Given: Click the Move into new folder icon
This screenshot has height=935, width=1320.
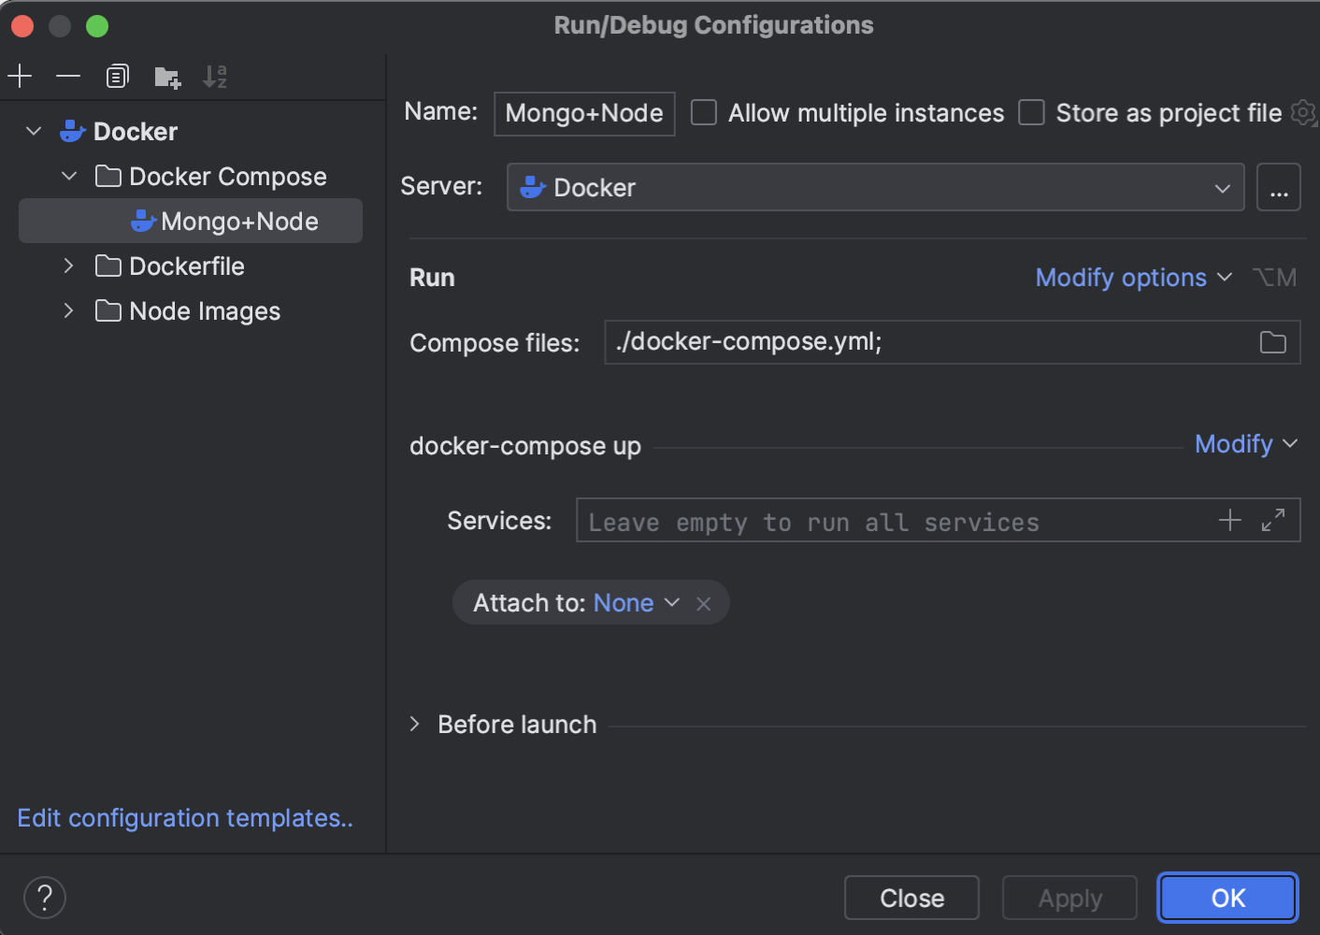Looking at the screenshot, I should click(167, 77).
